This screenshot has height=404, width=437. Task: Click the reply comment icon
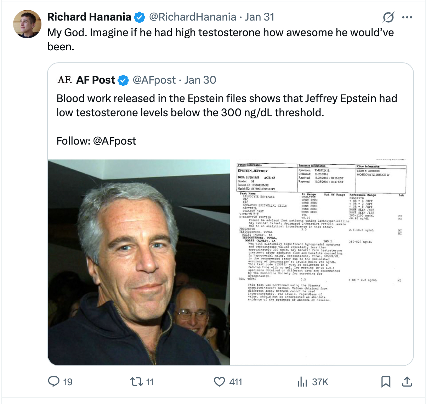coord(54,381)
